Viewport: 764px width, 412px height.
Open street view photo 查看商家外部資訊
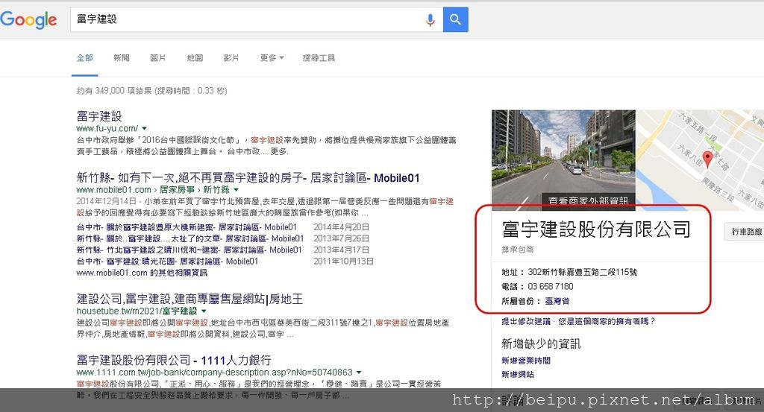563,160
